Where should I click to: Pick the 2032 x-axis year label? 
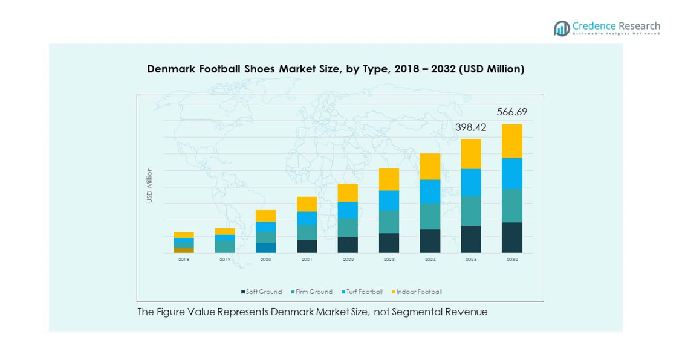point(511,259)
